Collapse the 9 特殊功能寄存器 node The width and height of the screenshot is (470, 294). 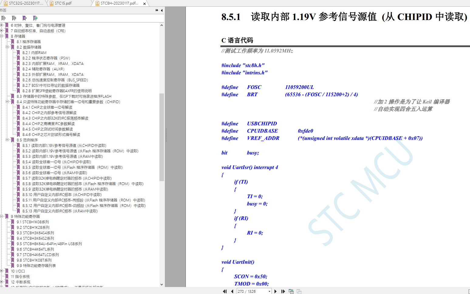(2, 216)
